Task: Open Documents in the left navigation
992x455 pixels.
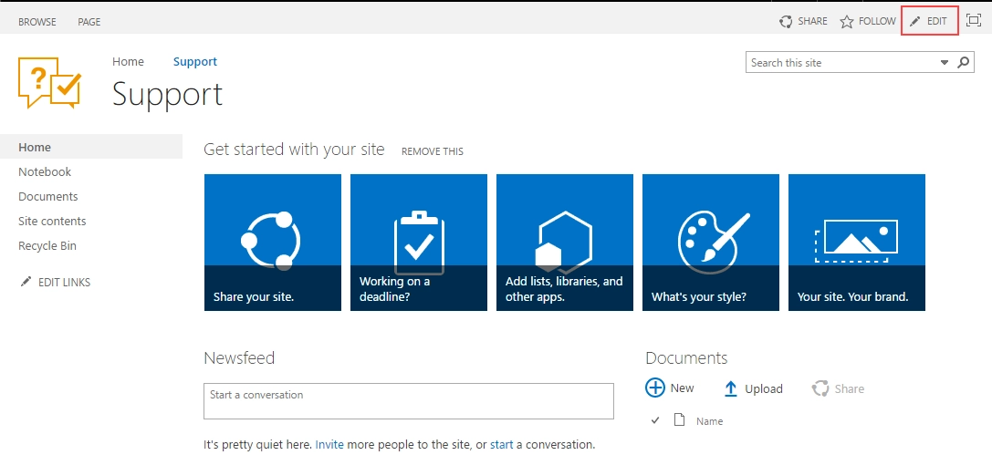Action: coord(48,197)
